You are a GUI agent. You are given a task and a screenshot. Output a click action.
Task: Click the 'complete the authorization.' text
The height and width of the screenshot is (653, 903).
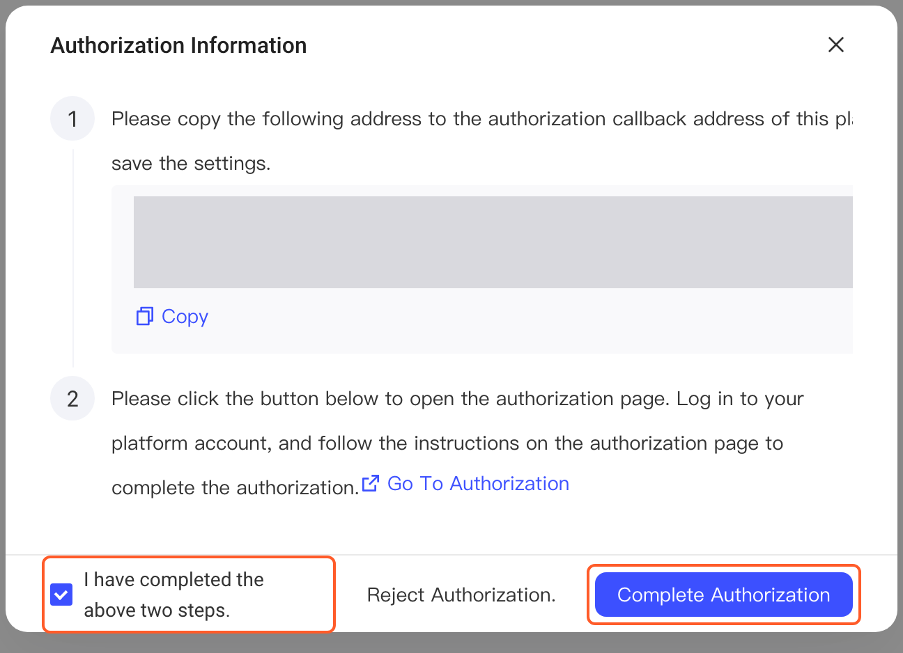(235, 487)
